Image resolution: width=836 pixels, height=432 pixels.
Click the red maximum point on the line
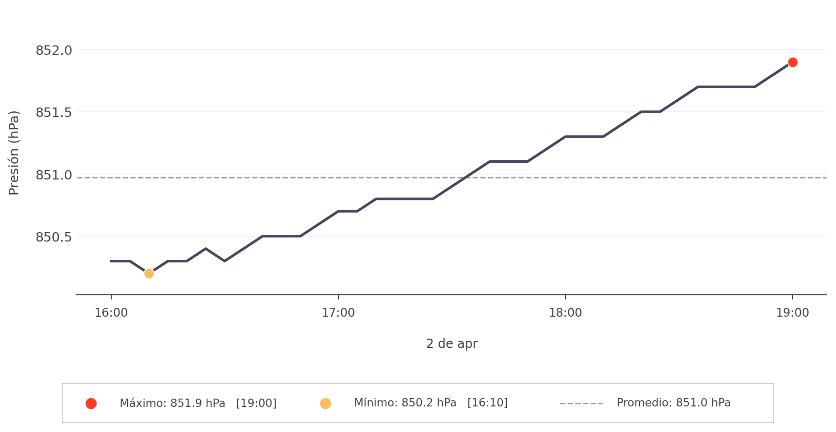(793, 63)
